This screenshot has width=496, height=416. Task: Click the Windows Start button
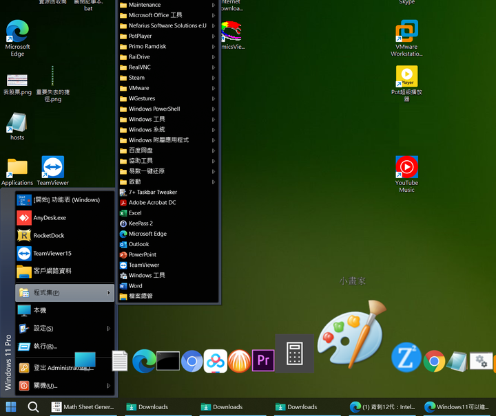tap(11, 407)
